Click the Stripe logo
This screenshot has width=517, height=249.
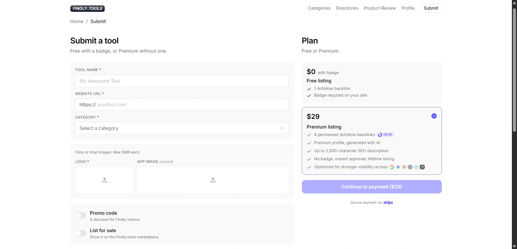[388, 203]
